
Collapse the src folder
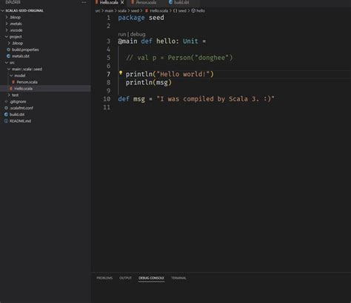tap(7, 63)
